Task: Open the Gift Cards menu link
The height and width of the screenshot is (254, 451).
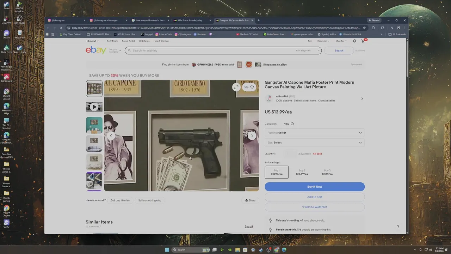Action: coord(144,41)
